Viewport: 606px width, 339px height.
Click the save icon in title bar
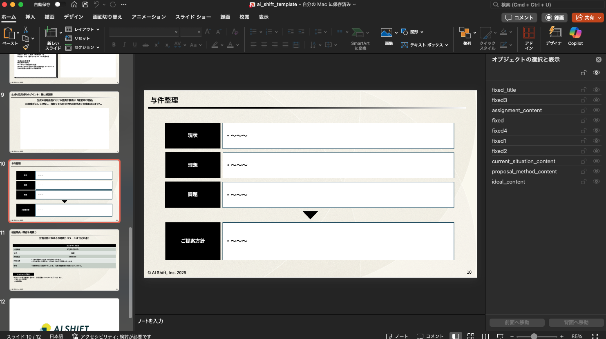(85, 4)
